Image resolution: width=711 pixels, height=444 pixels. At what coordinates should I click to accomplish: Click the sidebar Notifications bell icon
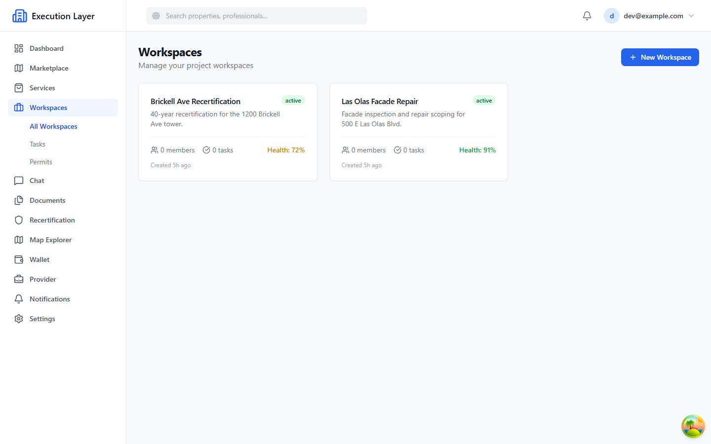19,299
